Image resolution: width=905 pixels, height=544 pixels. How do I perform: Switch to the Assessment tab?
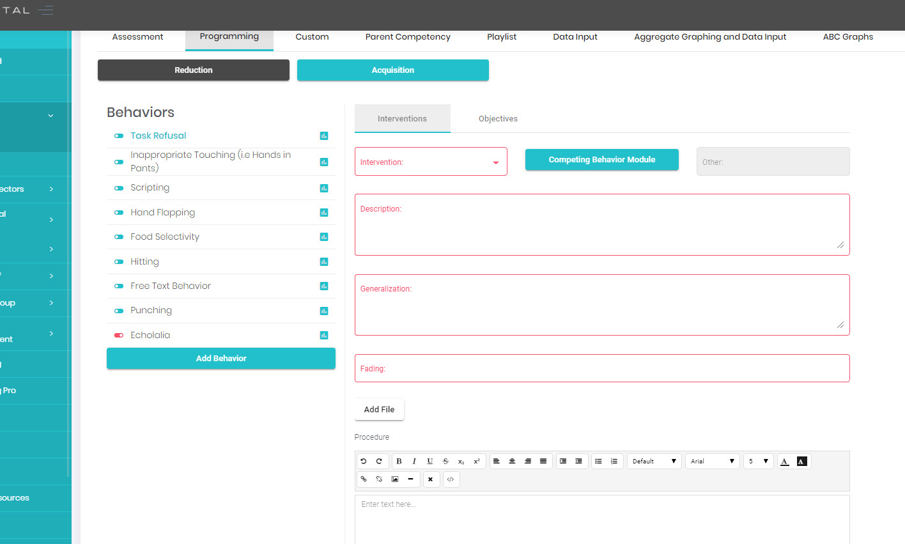point(137,37)
